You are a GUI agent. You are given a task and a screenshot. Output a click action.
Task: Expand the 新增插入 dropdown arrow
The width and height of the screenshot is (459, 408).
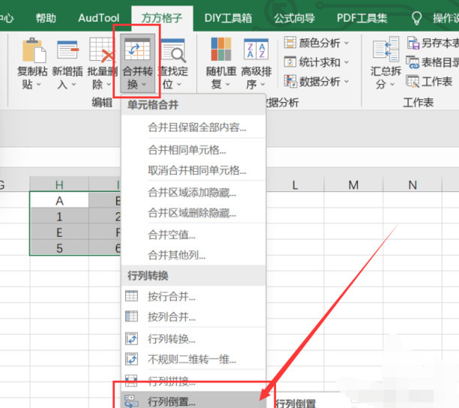click(x=73, y=85)
